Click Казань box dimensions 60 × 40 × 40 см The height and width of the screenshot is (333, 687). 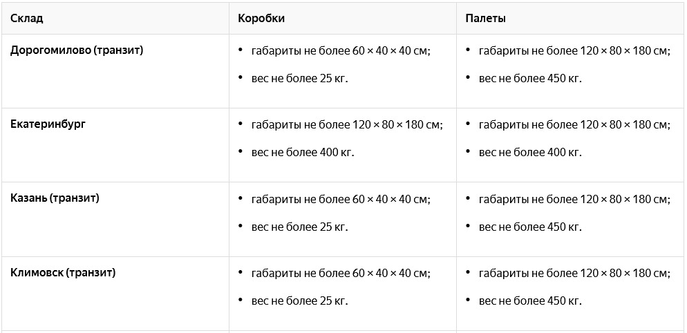coord(341,200)
